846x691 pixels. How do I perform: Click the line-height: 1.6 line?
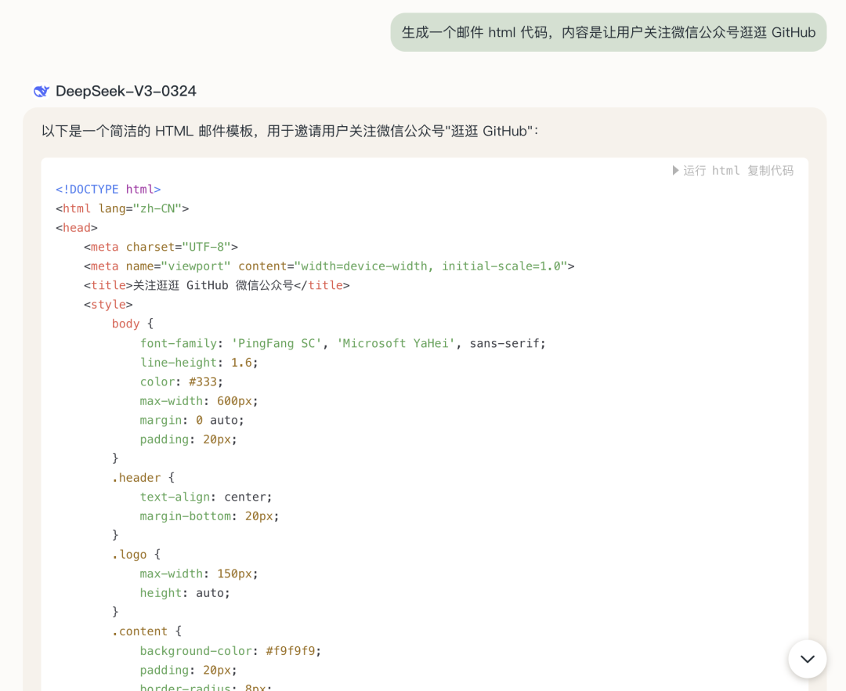pos(199,363)
